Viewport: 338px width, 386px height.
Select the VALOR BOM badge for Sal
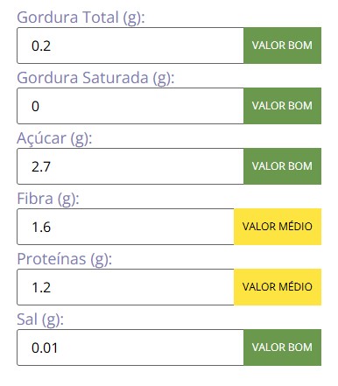(x=282, y=347)
